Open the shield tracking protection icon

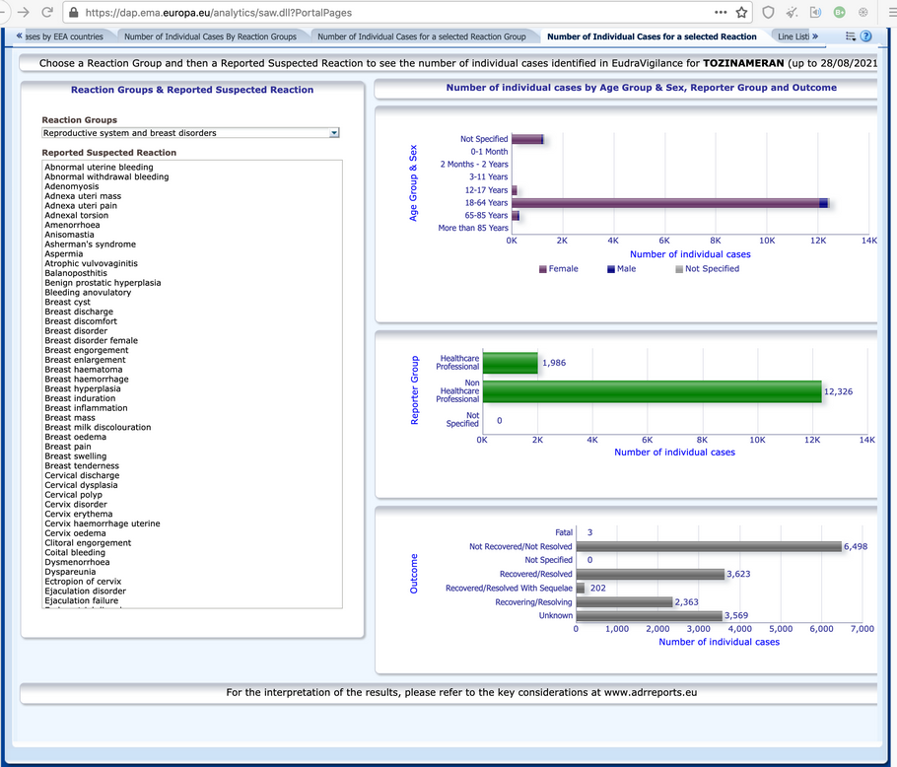(768, 12)
